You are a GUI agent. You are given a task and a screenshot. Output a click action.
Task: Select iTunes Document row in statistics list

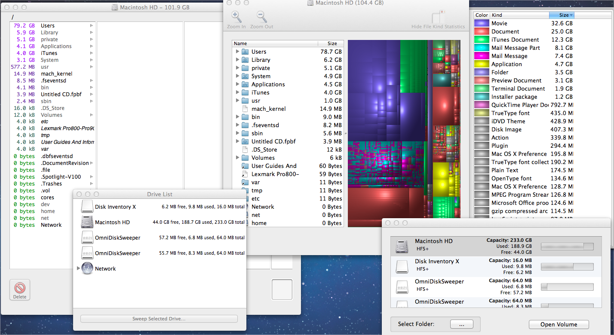point(524,40)
